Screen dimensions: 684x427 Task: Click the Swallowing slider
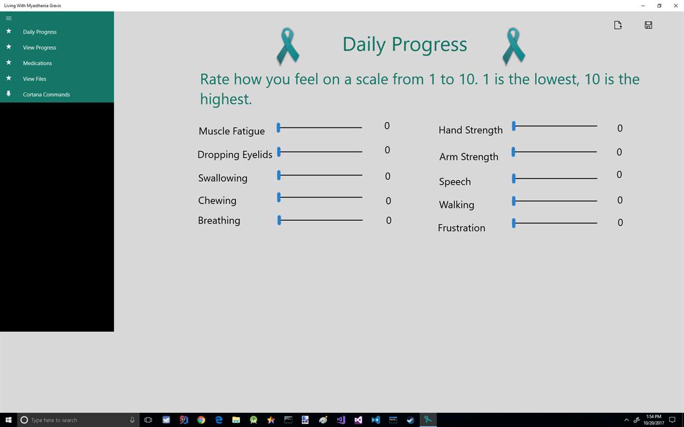[x=320, y=175]
